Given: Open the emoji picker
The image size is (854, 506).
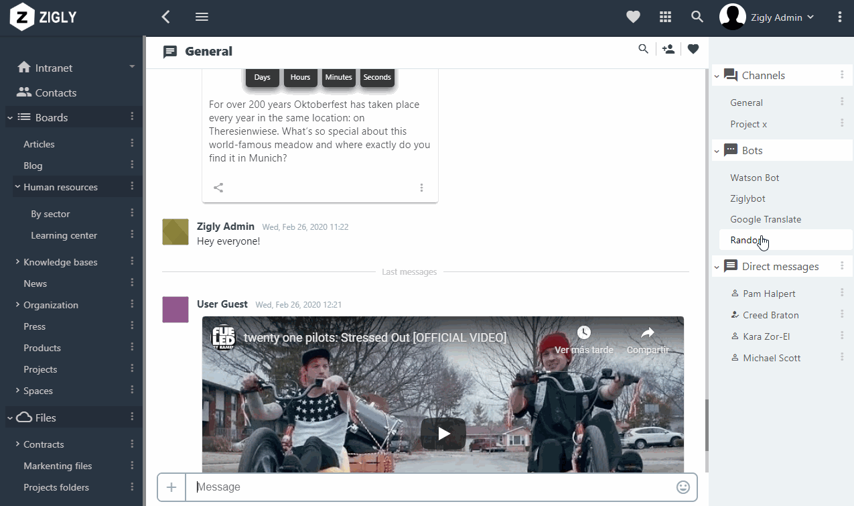Looking at the screenshot, I should tap(683, 487).
